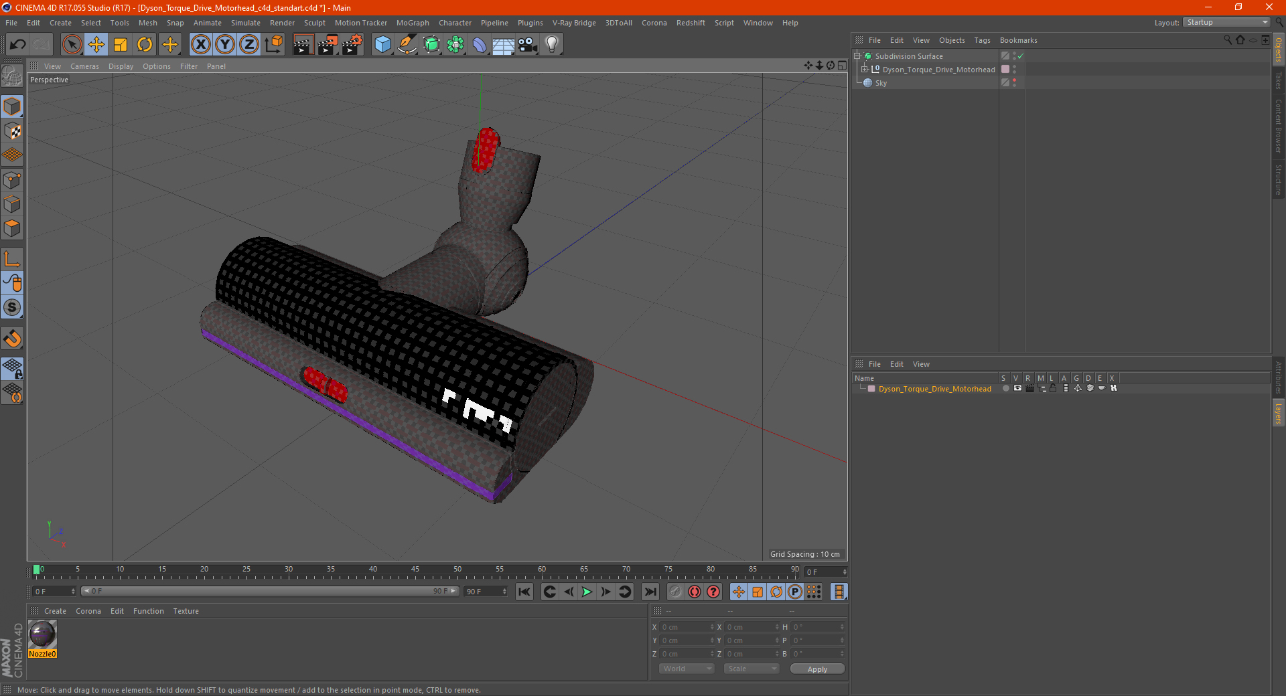The image size is (1286, 696).
Task: Render the active view
Action: (303, 45)
